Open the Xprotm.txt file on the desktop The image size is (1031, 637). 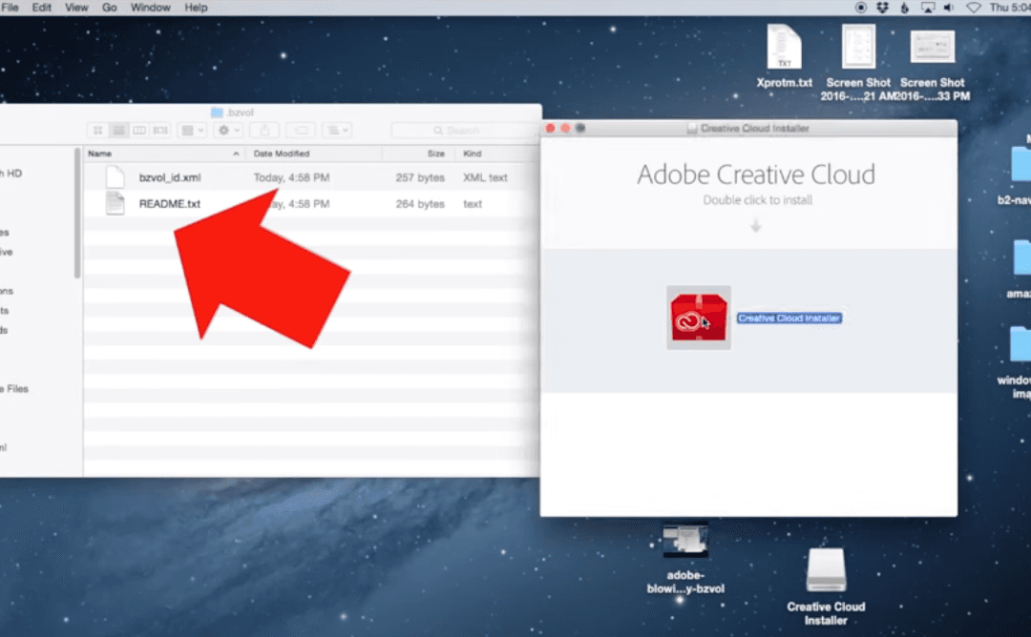(784, 46)
